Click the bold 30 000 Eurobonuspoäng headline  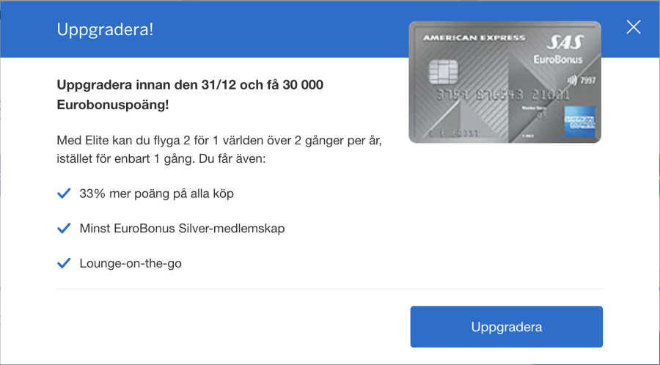(x=189, y=95)
